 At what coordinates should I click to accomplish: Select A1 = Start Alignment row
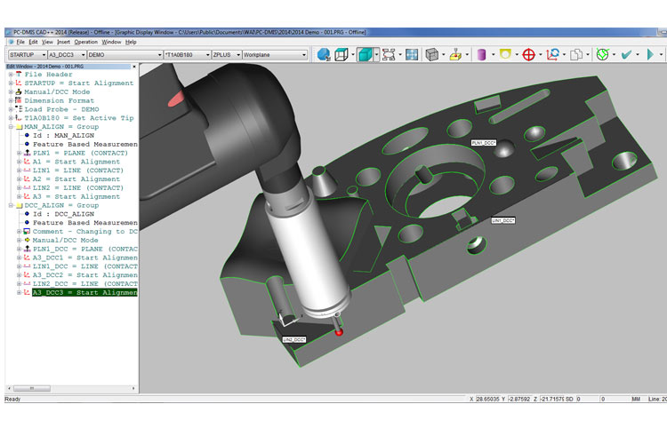coord(76,162)
